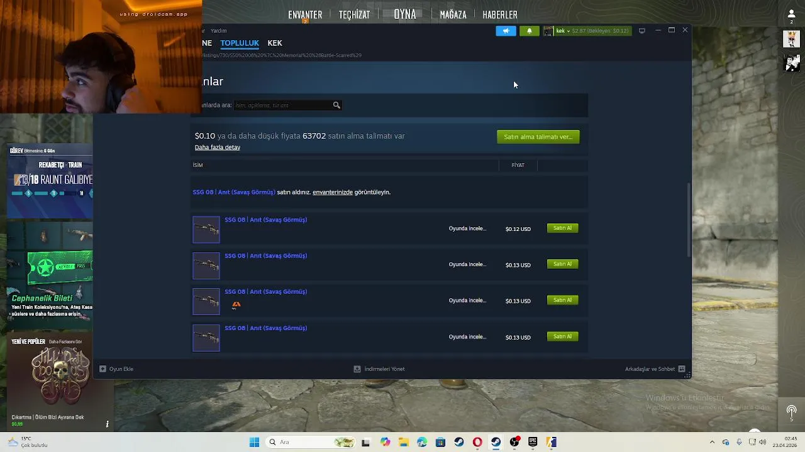Open the TOPLULUK tab in Steam
This screenshot has height=452, width=805.
[x=240, y=43]
